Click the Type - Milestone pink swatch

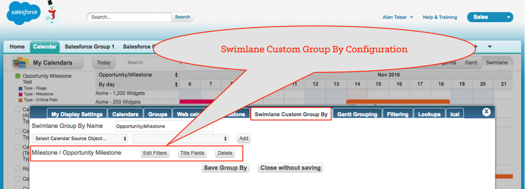pos(20,94)
